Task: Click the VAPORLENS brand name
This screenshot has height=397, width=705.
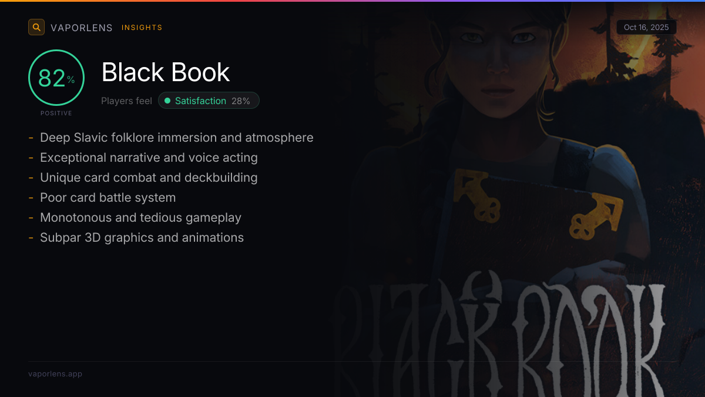Action: (x=82, y=28)
